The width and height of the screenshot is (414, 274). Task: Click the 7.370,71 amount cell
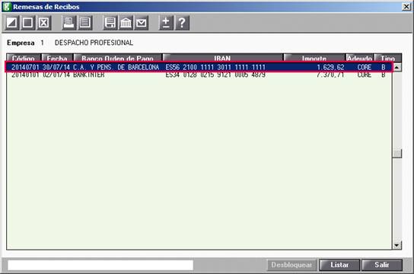[330, 75]
